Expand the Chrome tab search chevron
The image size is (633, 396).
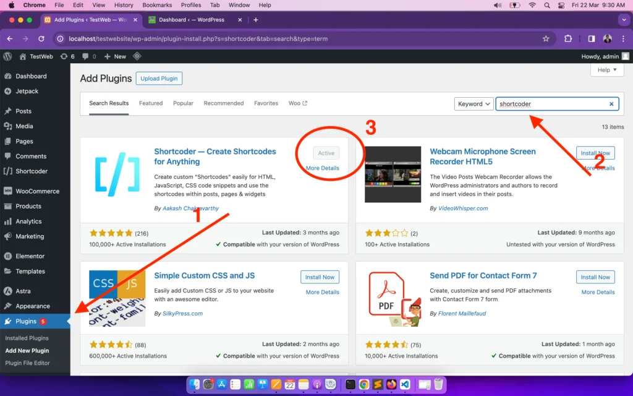(x=624, y=20)
